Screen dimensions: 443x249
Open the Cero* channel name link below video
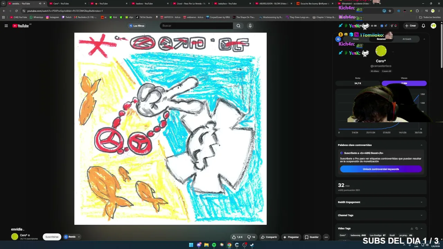click(x=24, y=235)
